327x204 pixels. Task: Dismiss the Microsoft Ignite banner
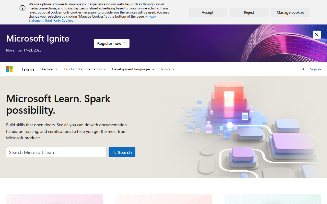[x=317, y=35]
